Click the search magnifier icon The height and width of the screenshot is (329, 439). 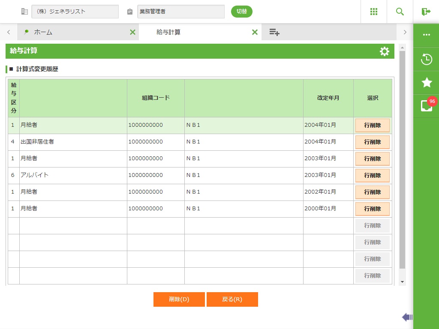tap(400, 12)
